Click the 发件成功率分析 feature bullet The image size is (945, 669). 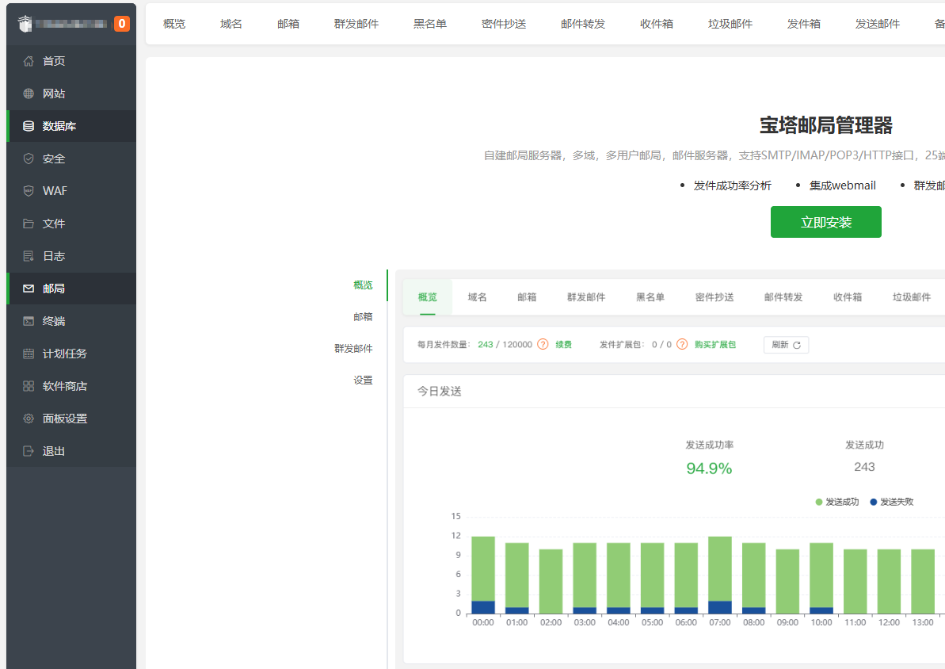(732, 185)
